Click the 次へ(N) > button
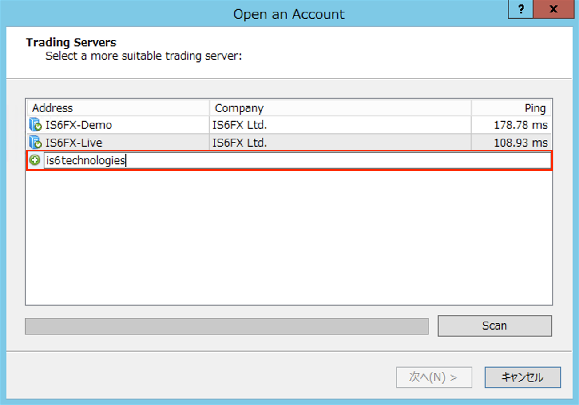Image resolution: width=579 pixels, height=405 pixels. pos(433,377)
